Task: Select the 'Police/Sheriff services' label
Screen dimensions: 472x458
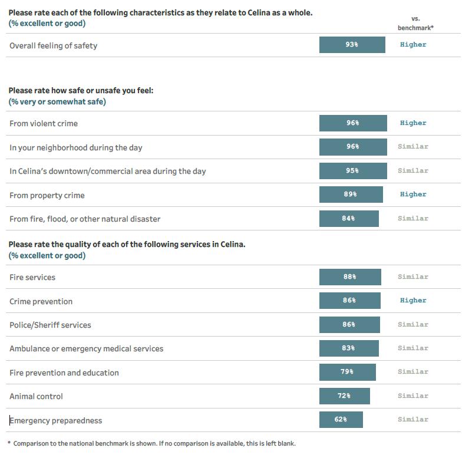Action: (x=50, y=325)
